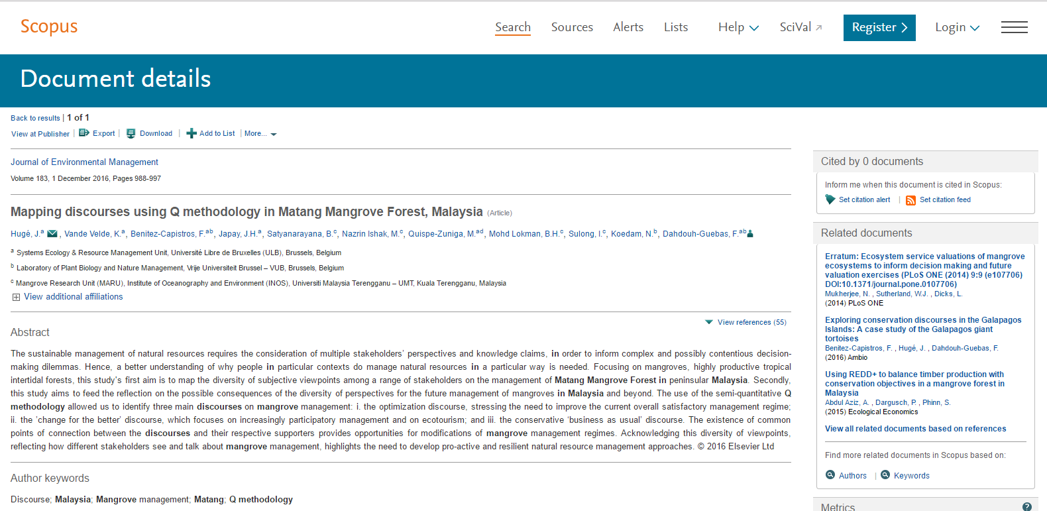Click the SciVal external link arrow
This screenshot has height=511, width=1047.
pyautogui.click(x=818, y=28)
